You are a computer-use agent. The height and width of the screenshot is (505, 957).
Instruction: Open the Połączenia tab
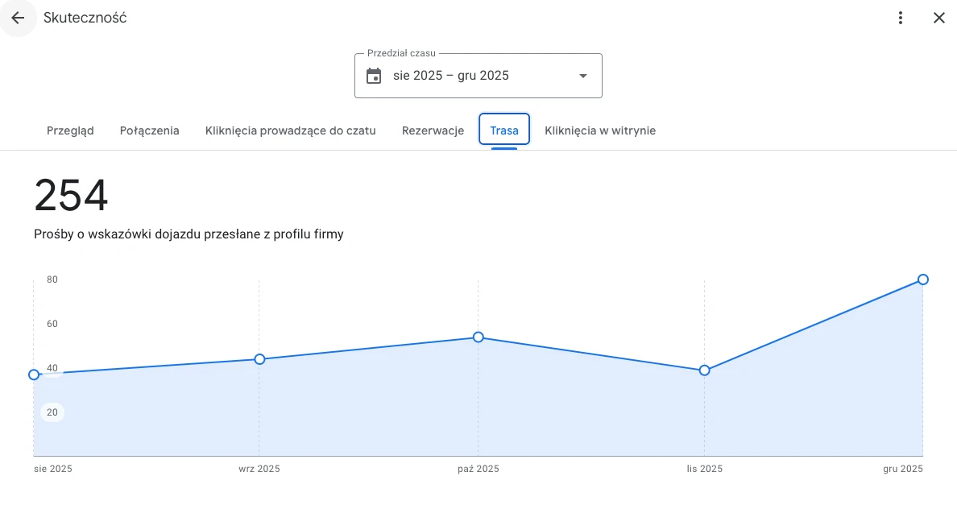[149, 130]
